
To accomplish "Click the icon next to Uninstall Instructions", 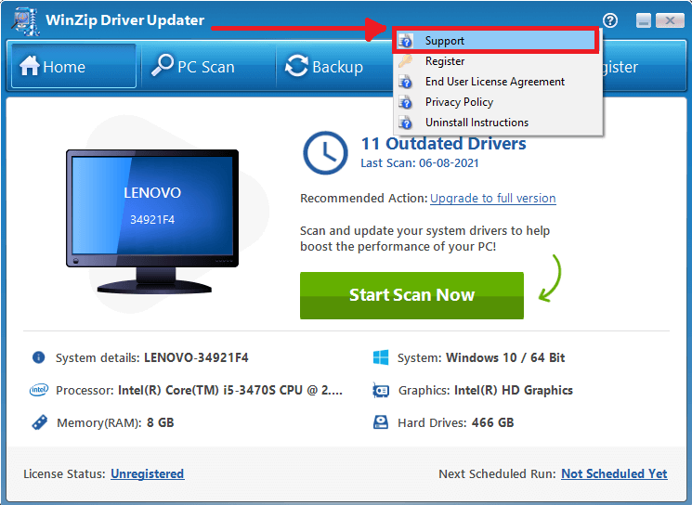I will pos(405,123).
